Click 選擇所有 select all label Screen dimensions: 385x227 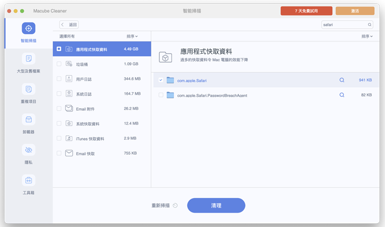pos(67,36)
